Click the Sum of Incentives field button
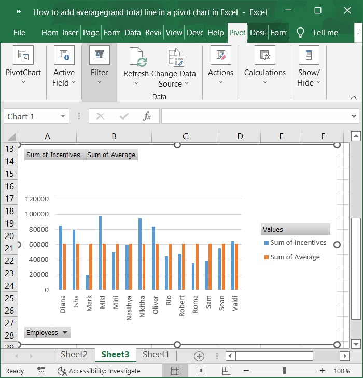The width and height of the screenshot is (363, 378). 53,155
